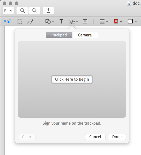Open the red Border Color menu
Viewport: 141px width, 155px height.
click(x=118, y=21)
